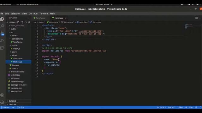
Task: Open errors and warnings status item
Action: (21, 107)
